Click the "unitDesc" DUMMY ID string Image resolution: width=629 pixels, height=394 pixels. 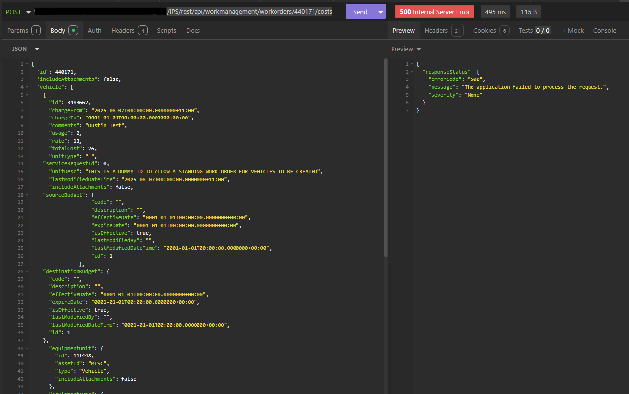(x=204, y=171)
